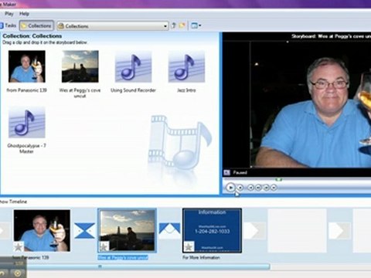Click the first empty storyboard clip cell
This screenshot has width=371, height=278.
point(298,230)
